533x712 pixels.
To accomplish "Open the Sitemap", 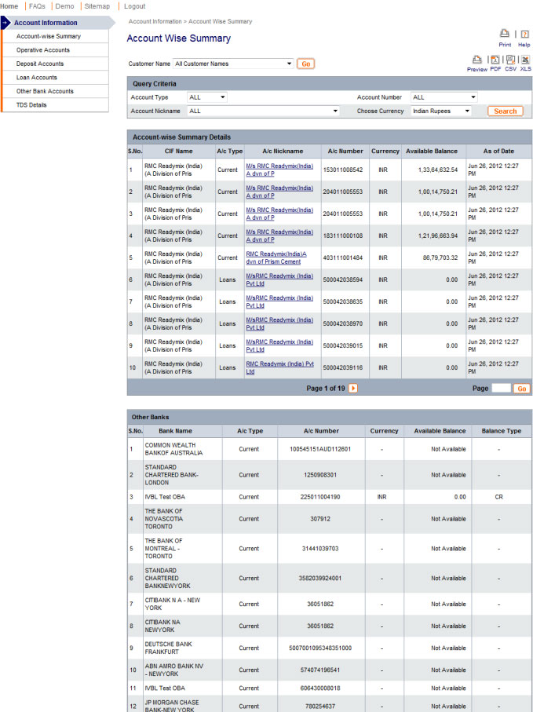I will (97, 6).
